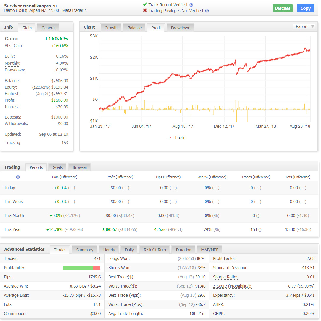Click the $1606.00 profit value
Image resolution: width=321 pixels, height=321 pixels.
(60, 100)
